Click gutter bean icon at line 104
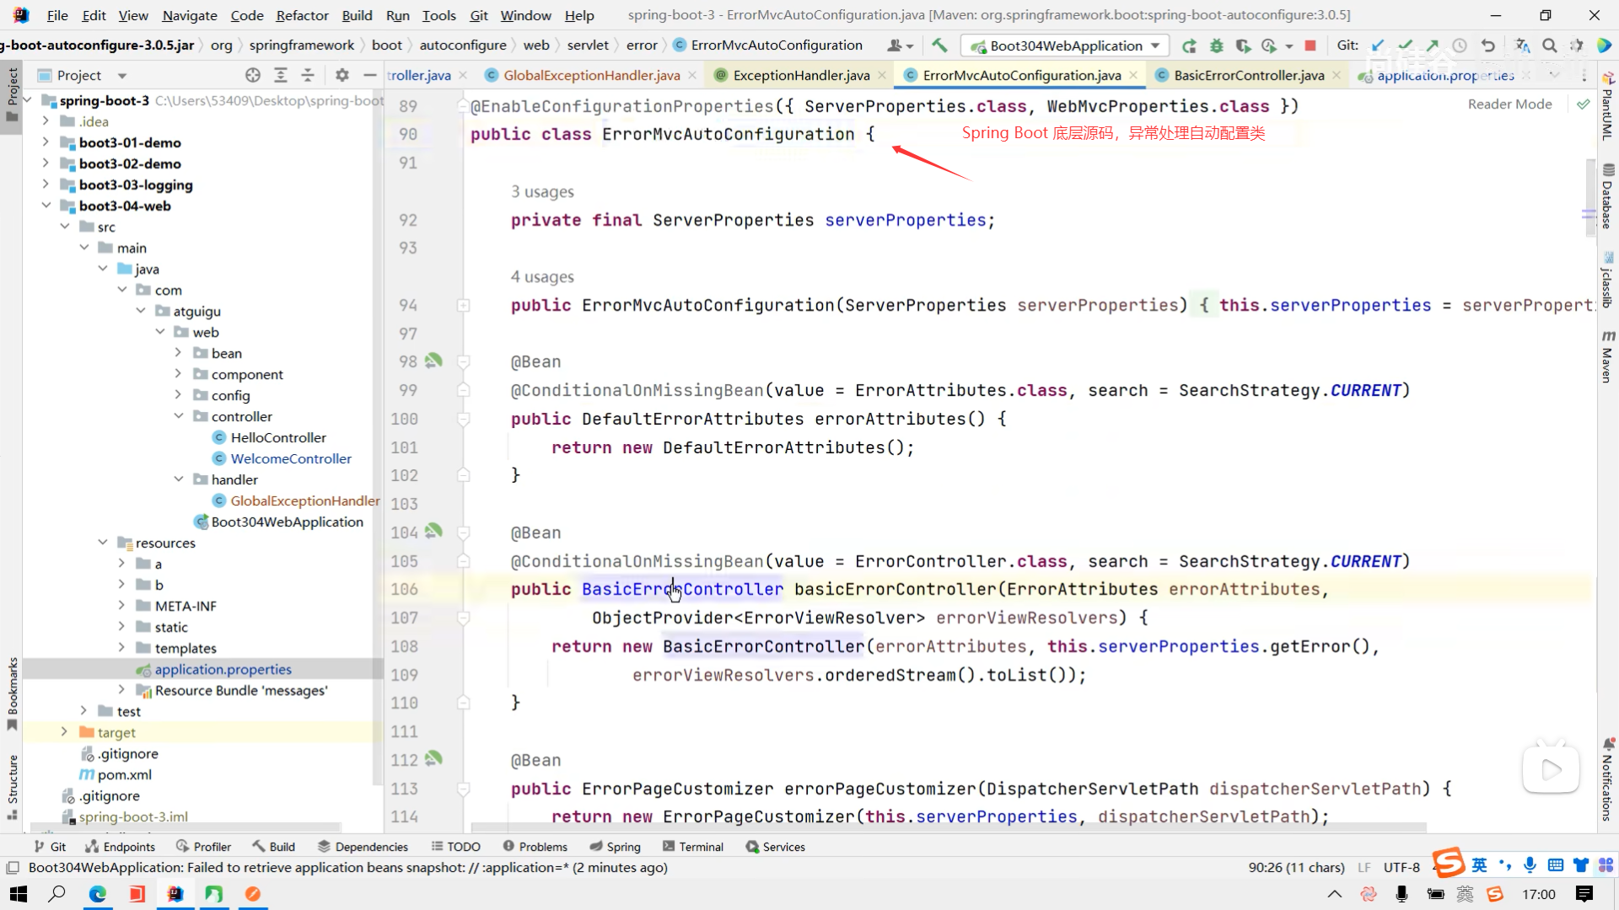 click(433, 532)
